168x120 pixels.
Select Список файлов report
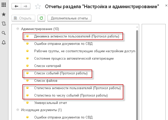(45, 81)
